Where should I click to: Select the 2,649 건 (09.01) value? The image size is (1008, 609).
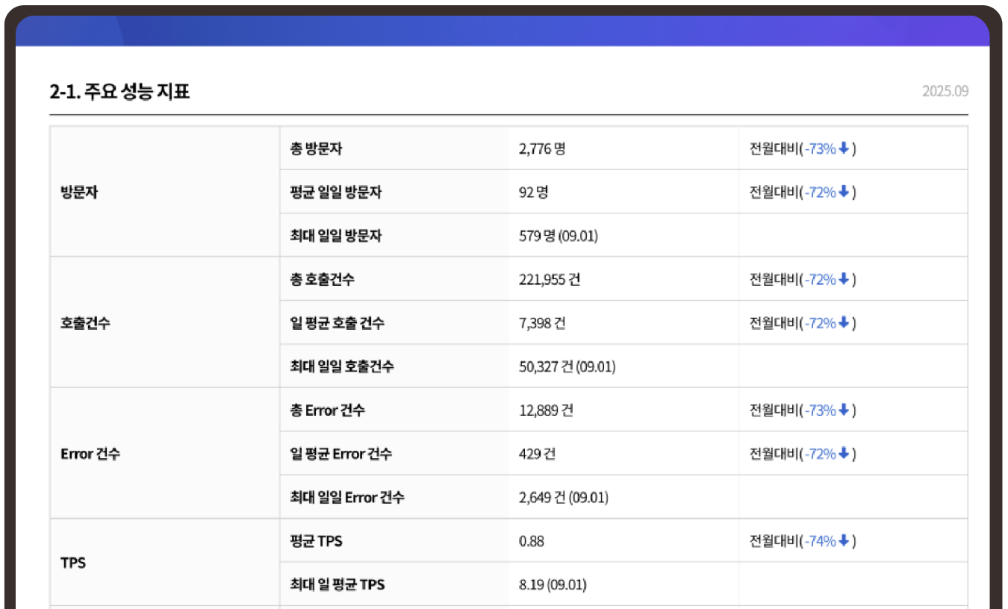[563, 497]
